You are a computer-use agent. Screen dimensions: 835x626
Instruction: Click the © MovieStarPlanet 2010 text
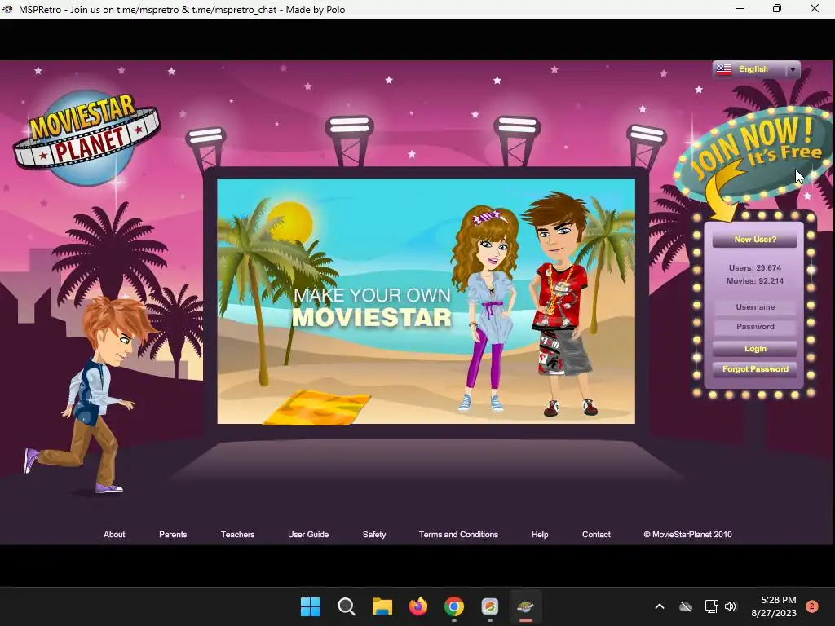tap(687, 535)
